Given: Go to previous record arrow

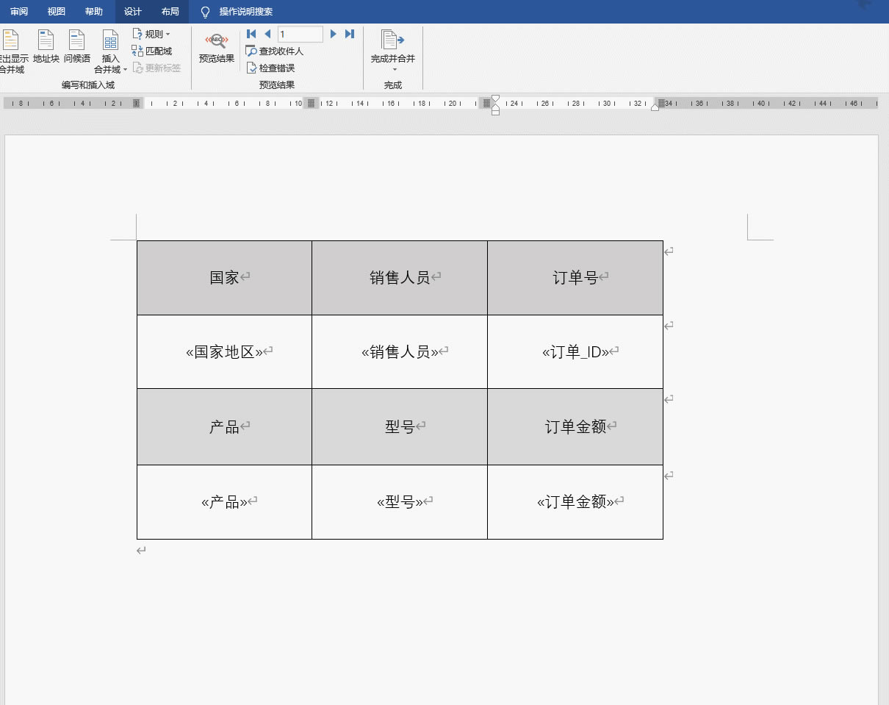Looking at the screenshot, I should (x=267, y=34).
